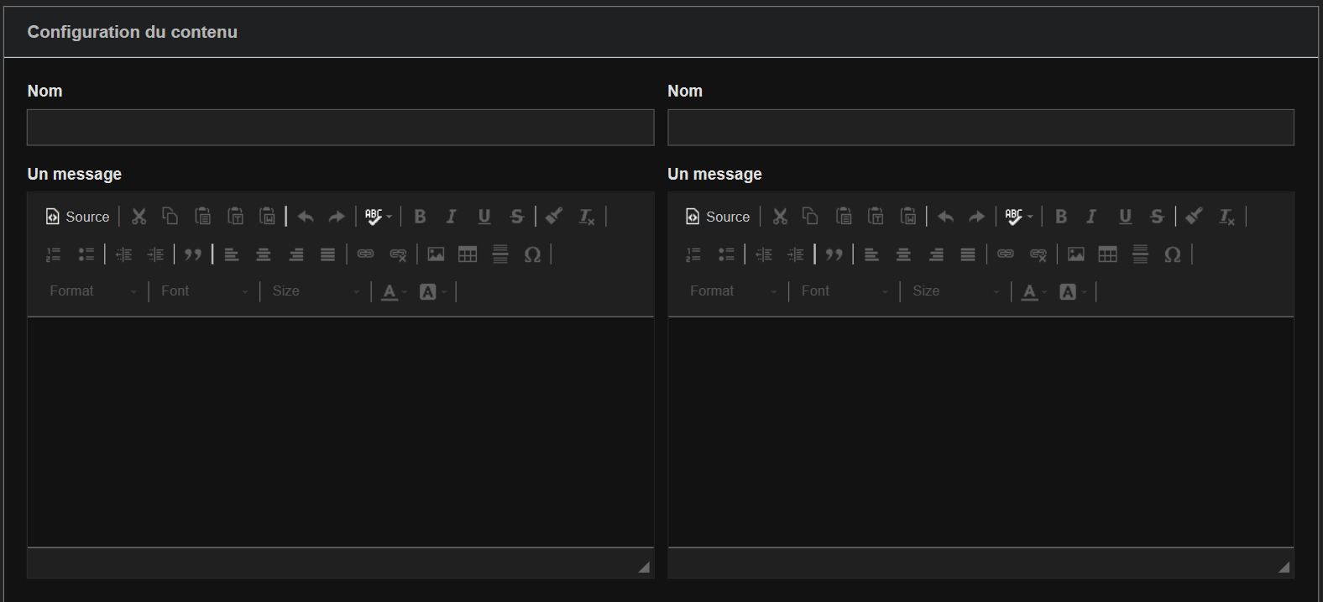Click the link icon in the left editor
Image resolution: width=1323 pixels, height=602 pixels.
pos(365,254)
